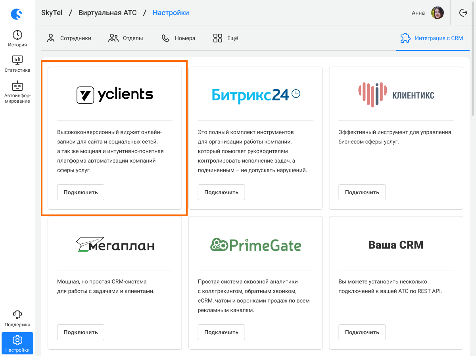Click the Ещё grid icon
Screen dimensions: 476x356
point(218,38)
